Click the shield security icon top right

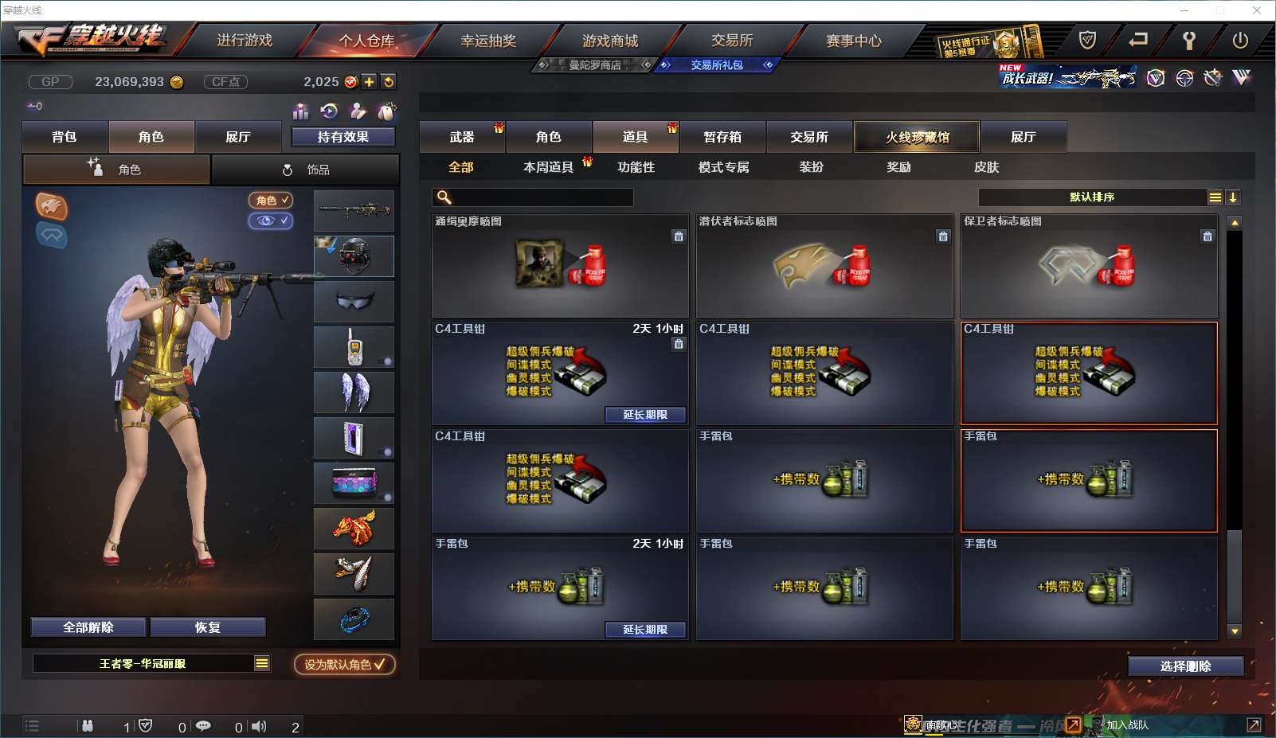(x=1087, y=40)
